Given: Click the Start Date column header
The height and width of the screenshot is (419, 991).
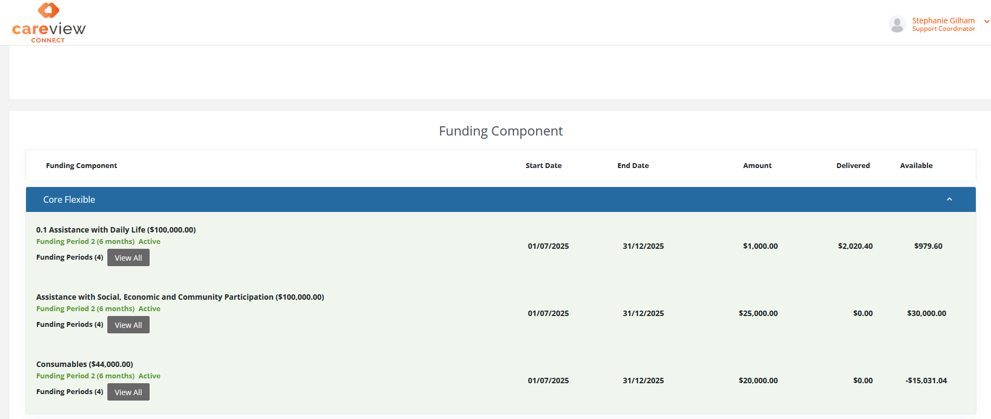Looking at the screenshot, I should pyautogui.click(x=543, y=165).
